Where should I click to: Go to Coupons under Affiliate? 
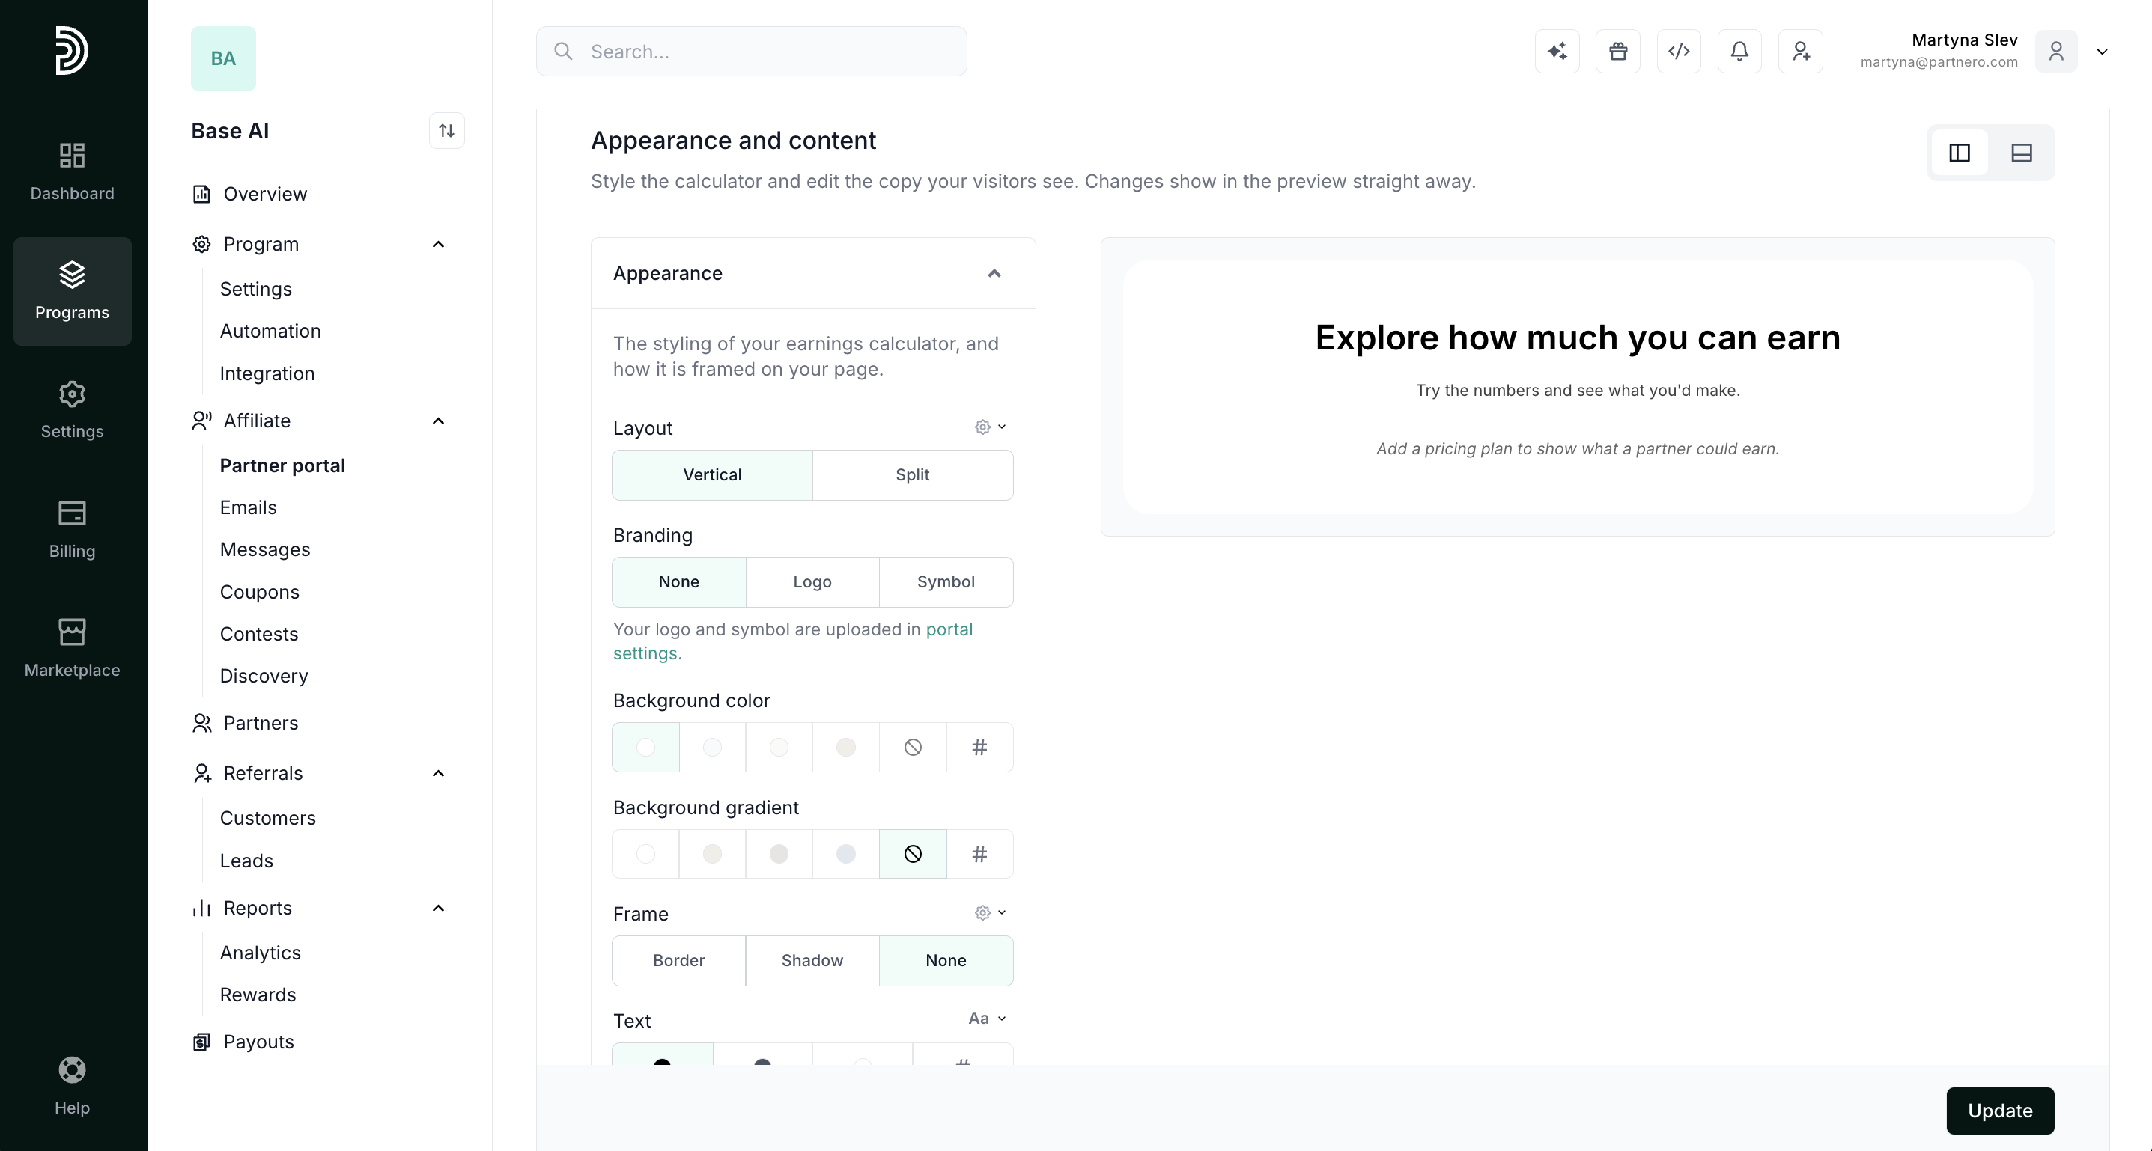coord(259,592)
